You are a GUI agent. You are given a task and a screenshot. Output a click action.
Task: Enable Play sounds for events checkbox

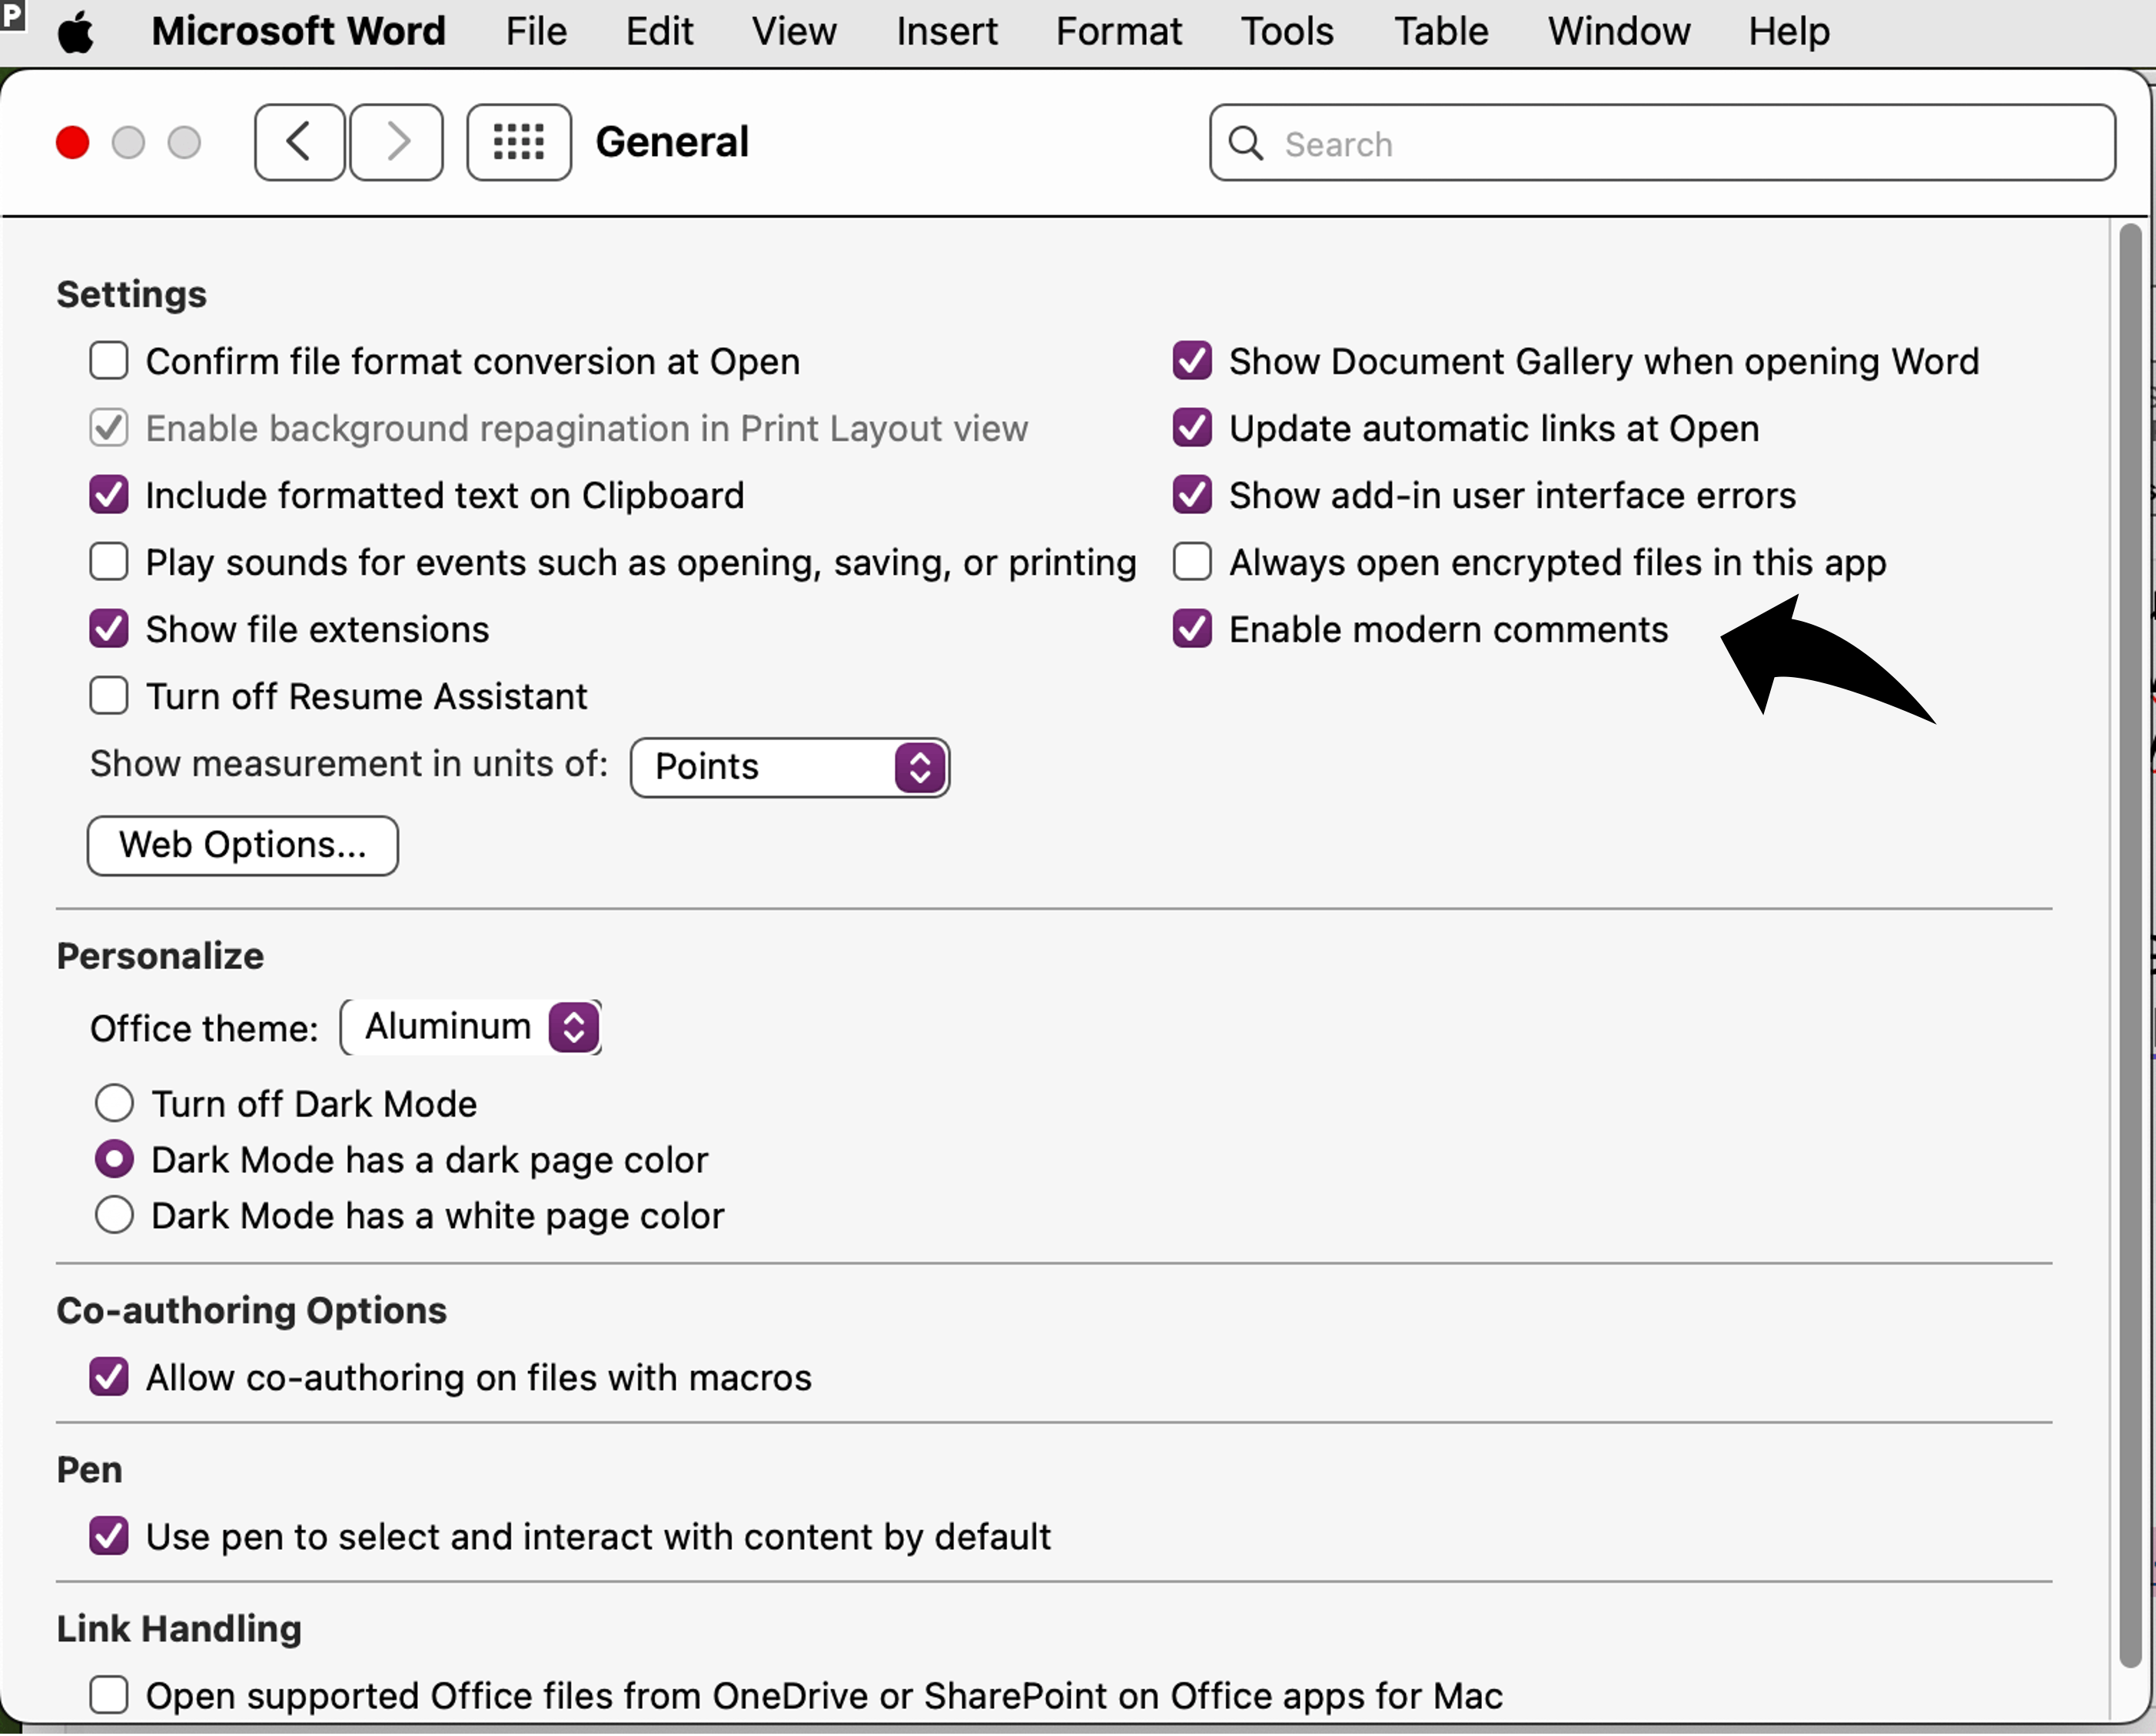[x=109, y=562]
